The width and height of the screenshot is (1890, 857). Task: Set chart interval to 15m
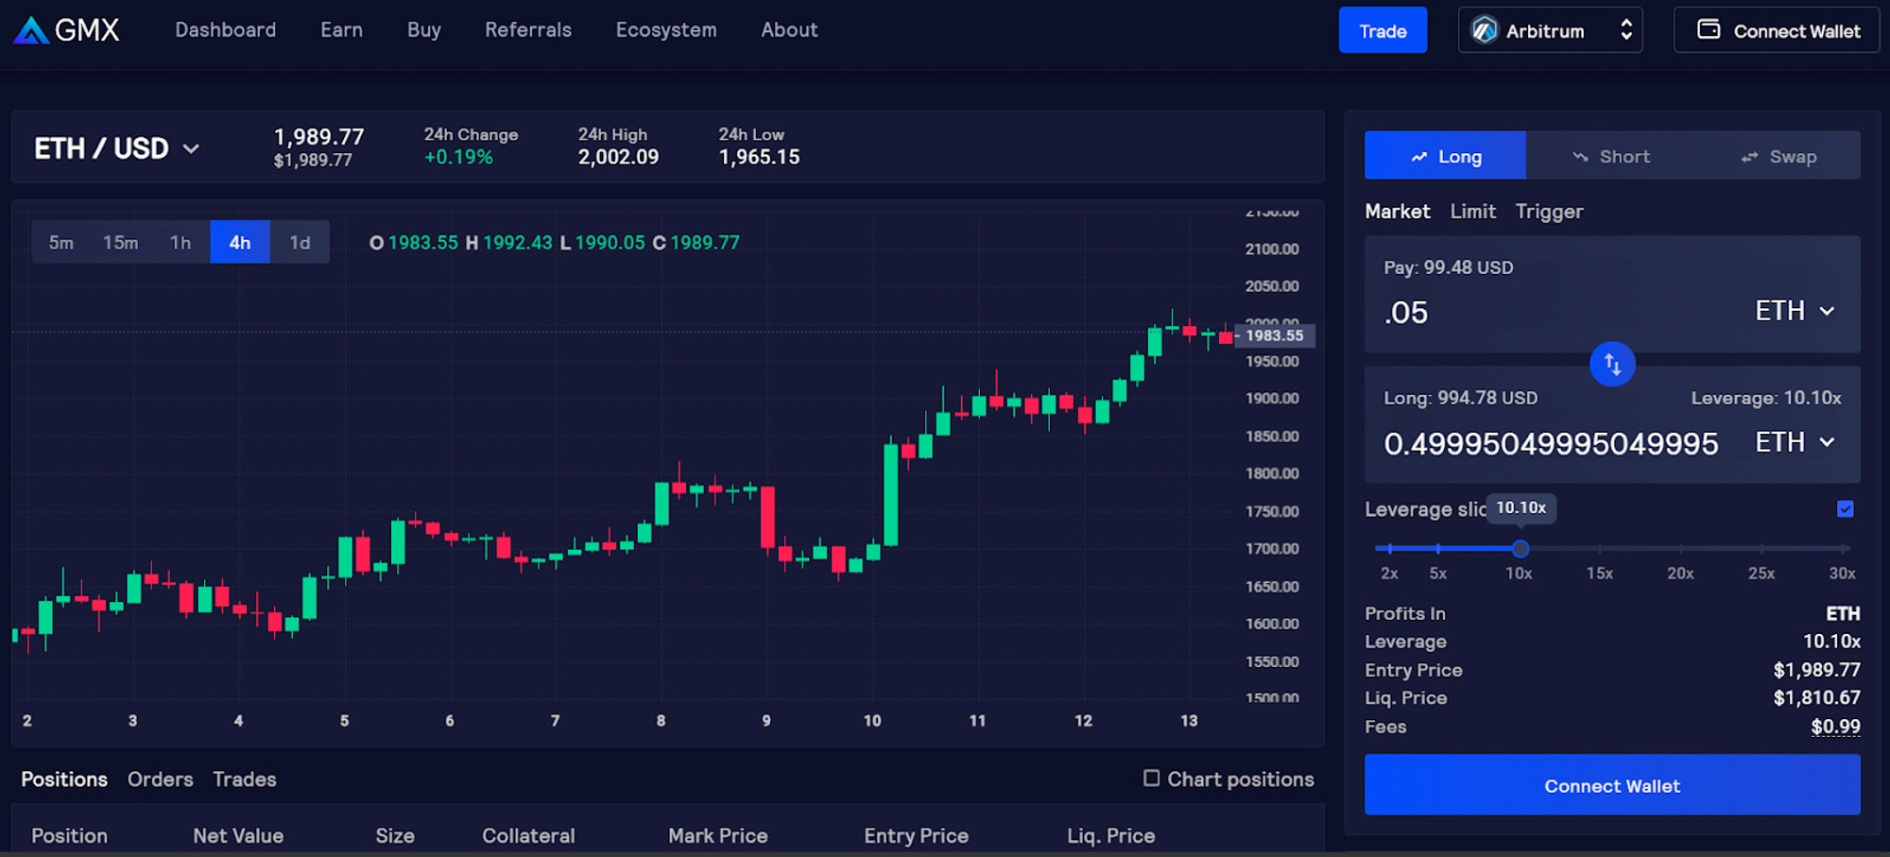pos(120,243)
